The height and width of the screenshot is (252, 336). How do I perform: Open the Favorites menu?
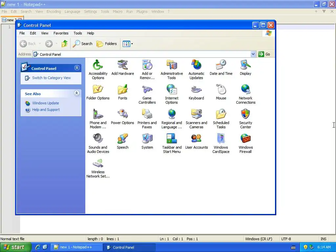pos(61,33)
